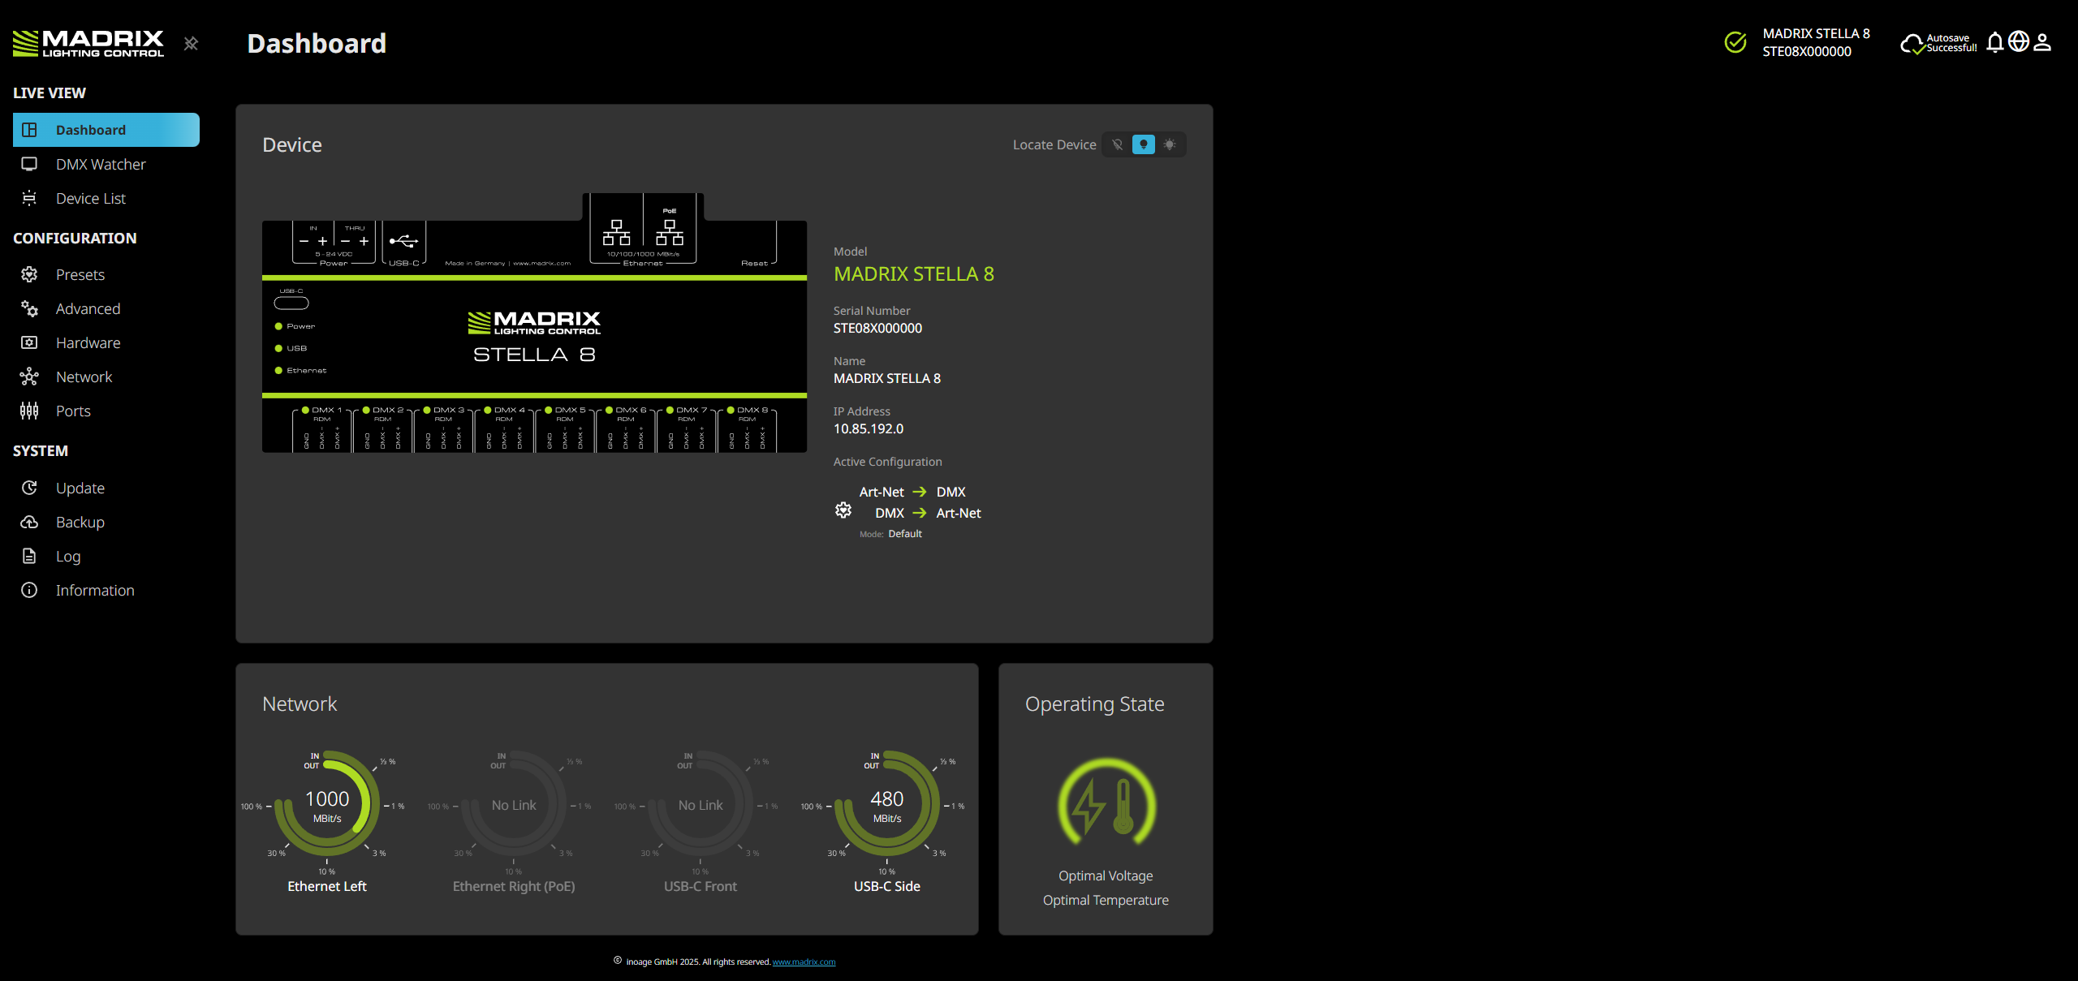
Task: Open Device List in the sidebar
Action: coord(106,198)
